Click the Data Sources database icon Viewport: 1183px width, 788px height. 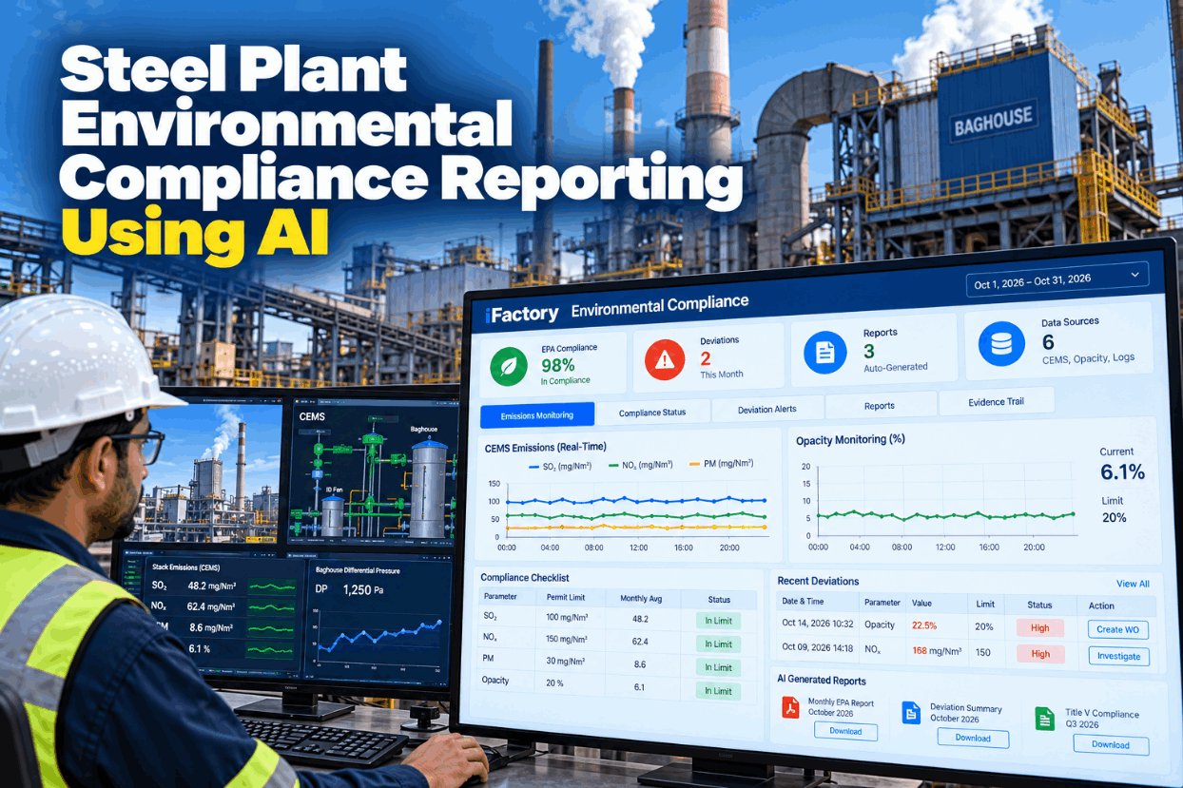tap(1001, 344)
